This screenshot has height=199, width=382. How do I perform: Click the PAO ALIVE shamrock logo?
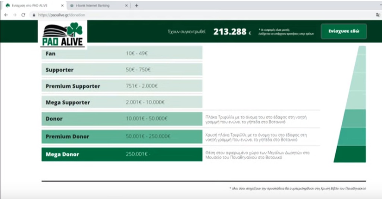click(x=63, y=34)
